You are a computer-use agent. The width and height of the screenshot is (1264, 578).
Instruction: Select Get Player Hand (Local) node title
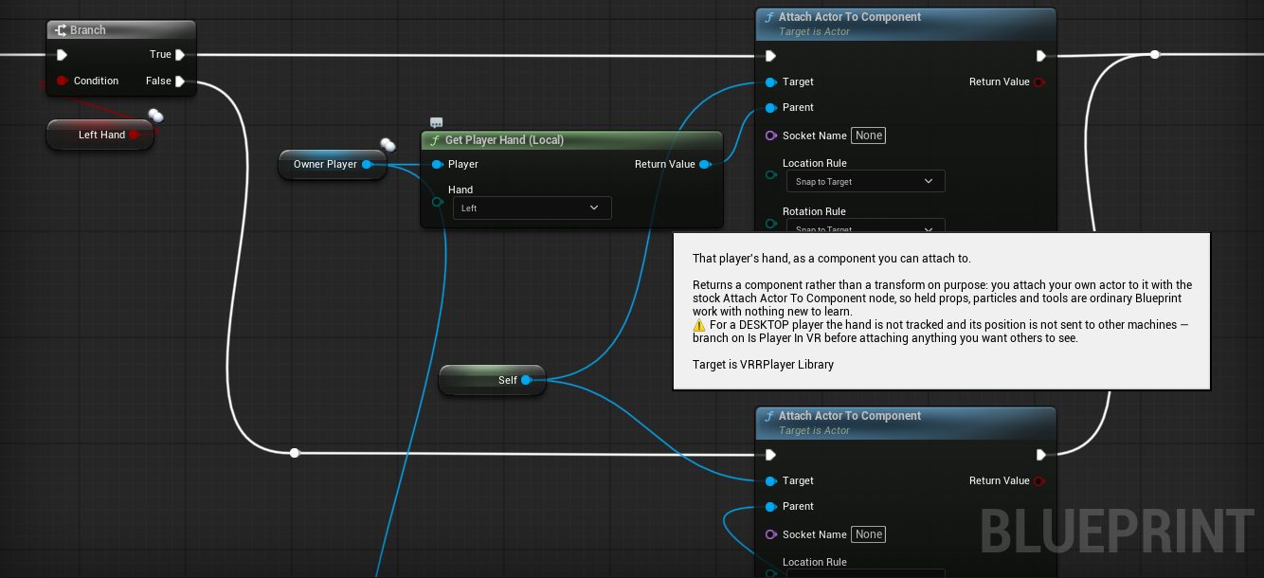tap(504, 140)
